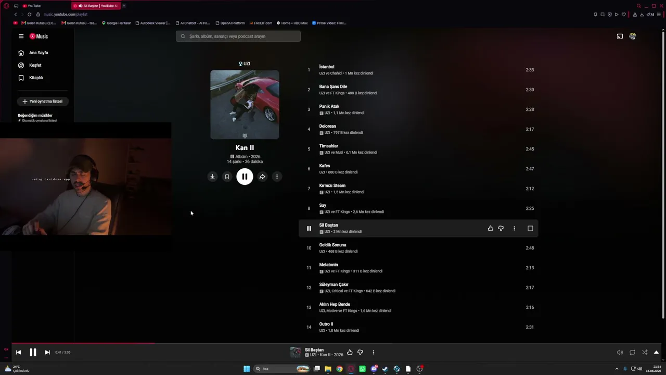Play the track Panik Atak
Screen dimensions: 666x375
click(x=329, y=106)
